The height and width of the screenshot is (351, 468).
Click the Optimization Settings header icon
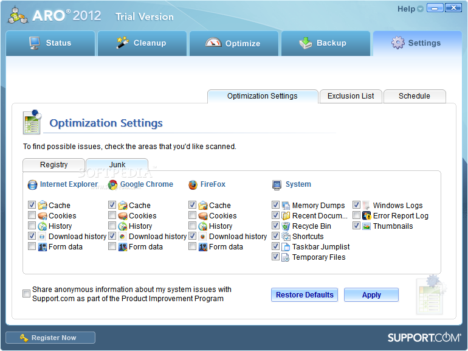tap(32, 122)
